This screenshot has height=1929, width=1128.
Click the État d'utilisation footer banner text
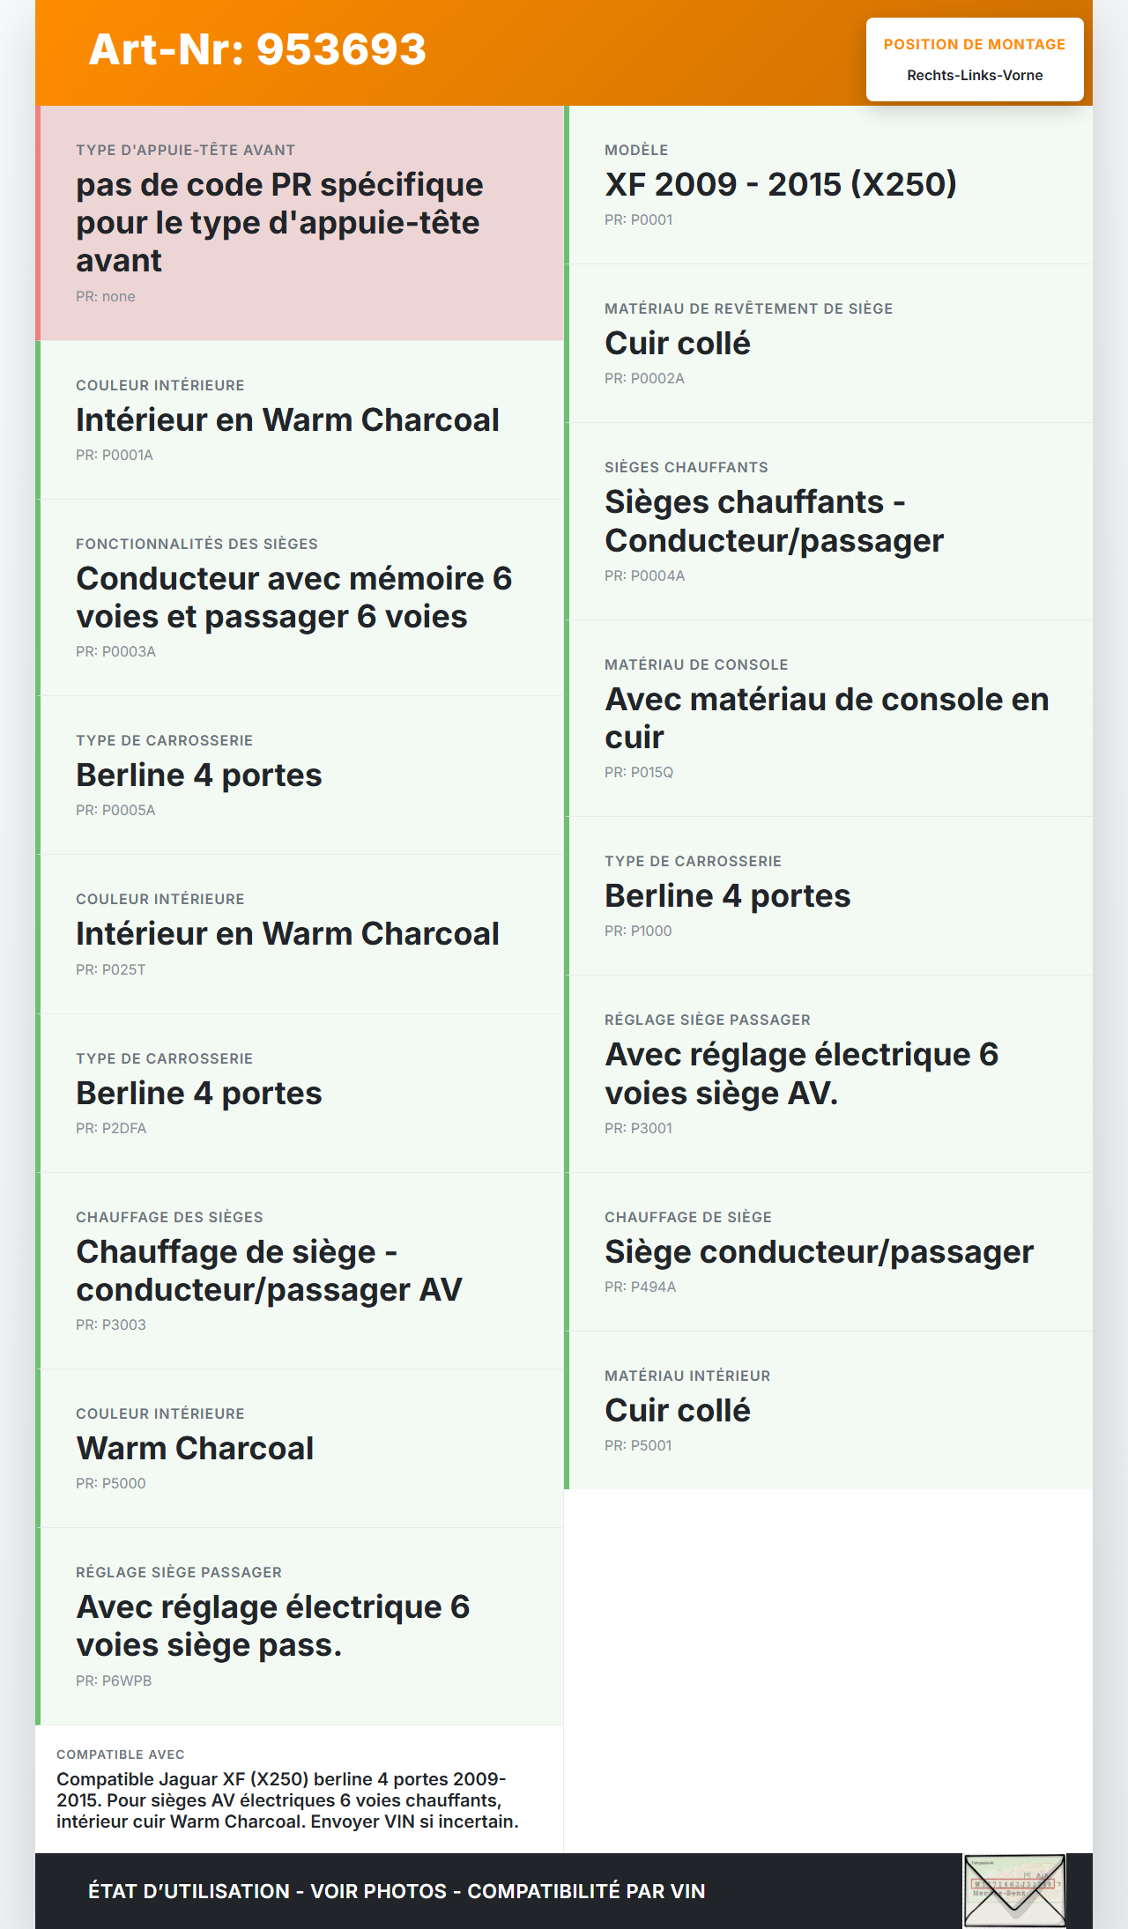point(397,1891)
